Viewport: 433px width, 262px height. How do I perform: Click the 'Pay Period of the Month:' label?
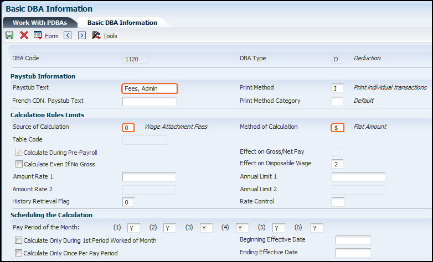(46, 227)
